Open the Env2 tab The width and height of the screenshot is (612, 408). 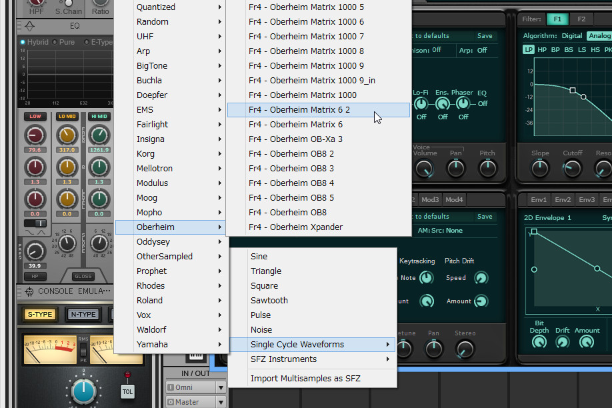(563, 200)
